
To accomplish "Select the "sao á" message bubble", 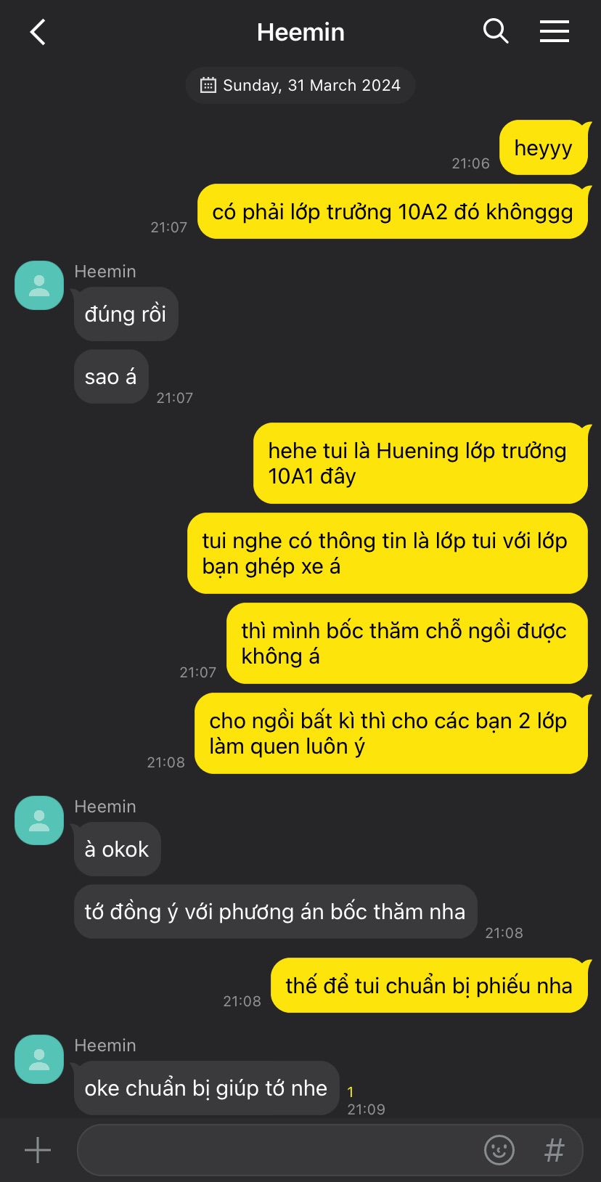I will pyautogui.click(x=111, y=377).
